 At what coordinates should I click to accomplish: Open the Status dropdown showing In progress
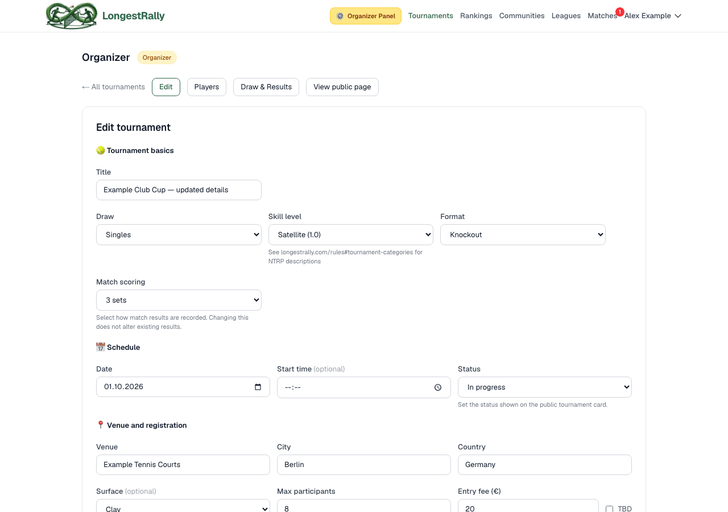[545, 387]
